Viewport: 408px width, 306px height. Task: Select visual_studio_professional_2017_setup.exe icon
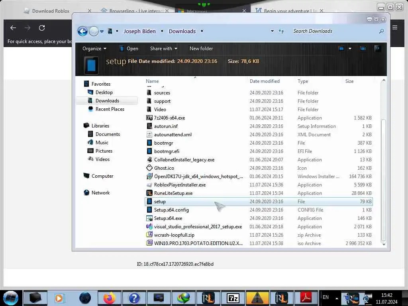point(149,227)
